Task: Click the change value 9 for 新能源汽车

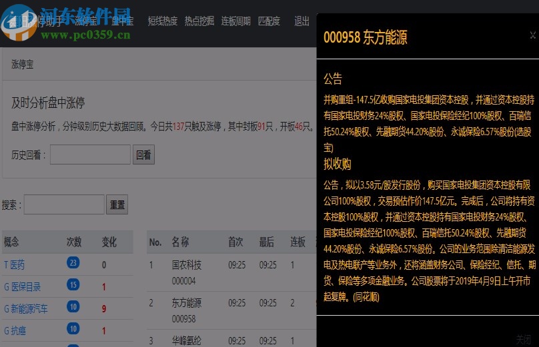Action: (x=104, y=309)
